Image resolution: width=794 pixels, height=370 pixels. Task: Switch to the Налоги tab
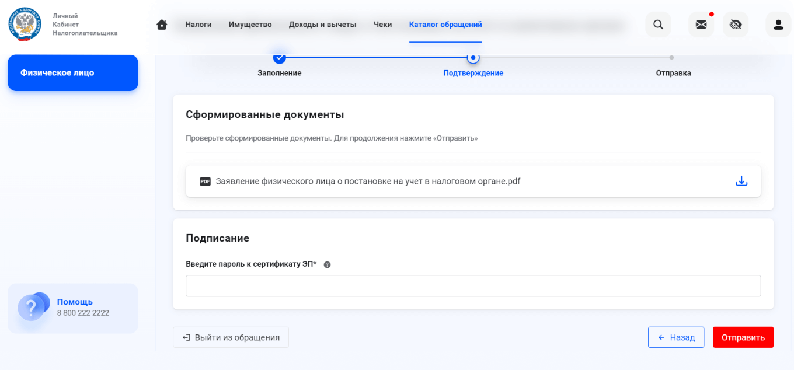point(198,25)
